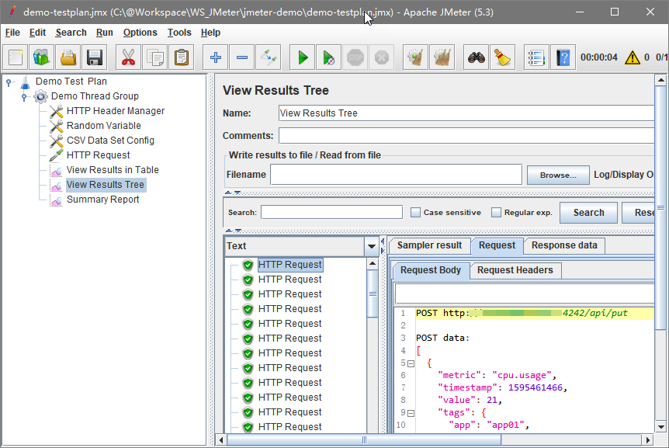Click collapse arrows above Search row
Screen dimensions: 669x448
[x=233, y=193]
